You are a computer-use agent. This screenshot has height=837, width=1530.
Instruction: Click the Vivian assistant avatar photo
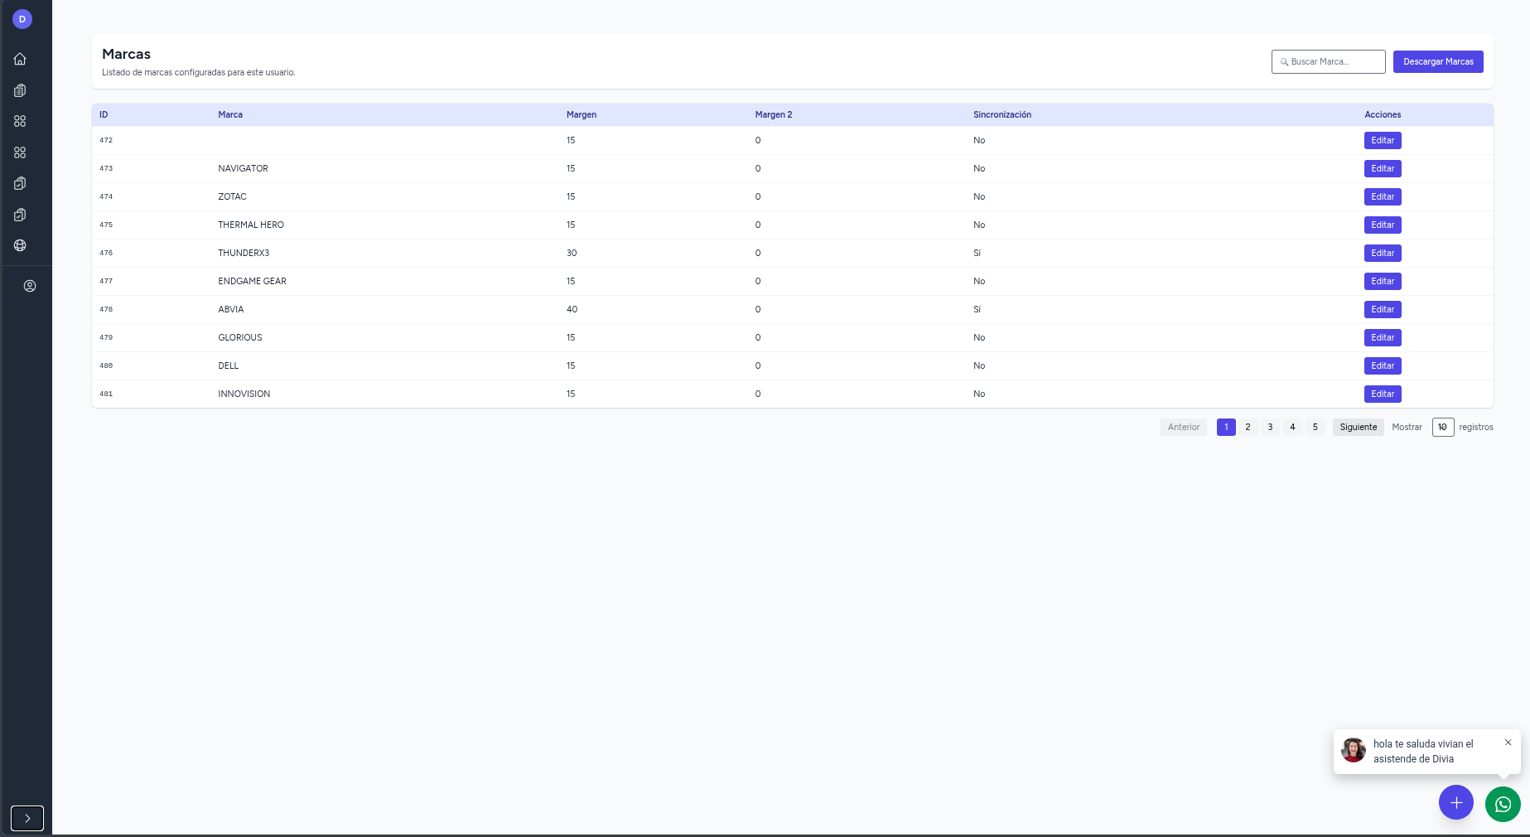pos(1354,750)
